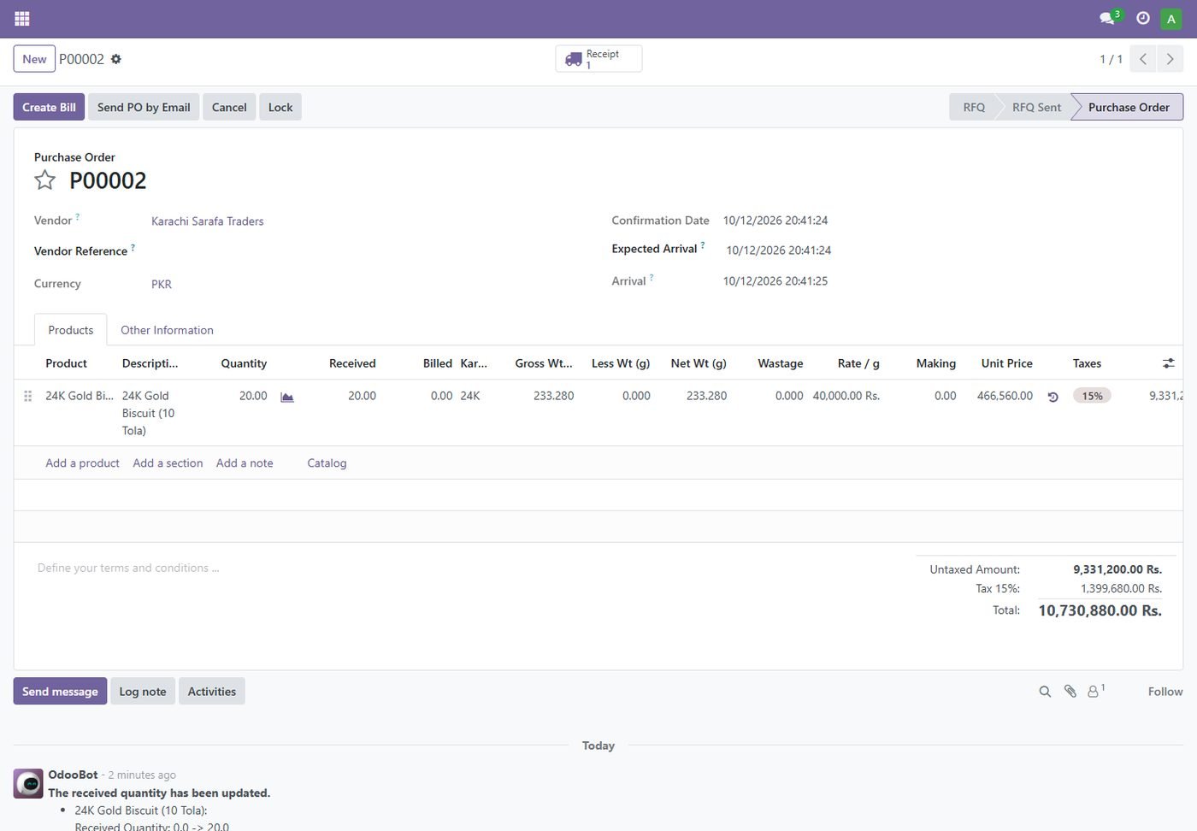
Task: Follow this purchase order
Action: pyautogui.click(x=1165, y=692)
